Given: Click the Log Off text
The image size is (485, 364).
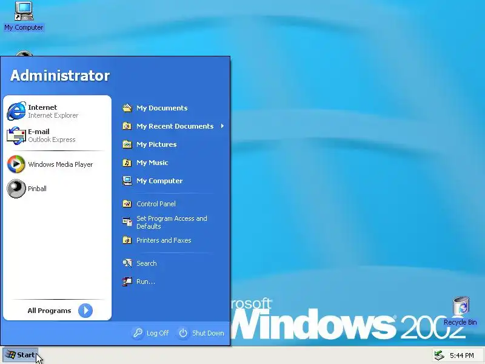Looking at the screenshot, I should [158, 333].
